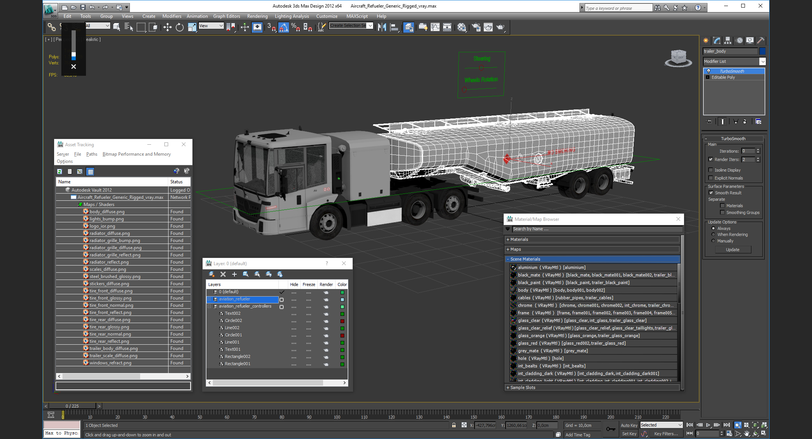Click Delete layer X in Layer dialog
The width and height of the screenshot is (812, 439).
[x=223, y=274]
